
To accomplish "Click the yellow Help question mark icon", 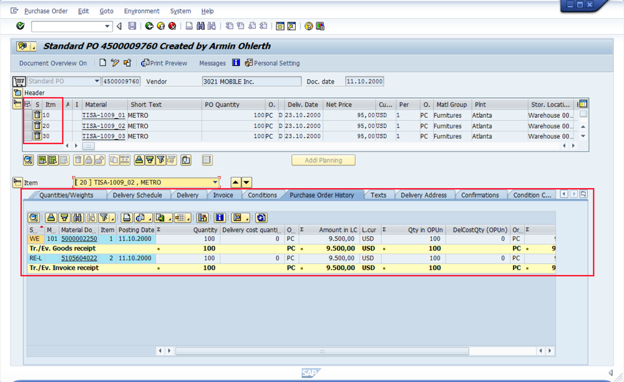I will click(308, 26).
